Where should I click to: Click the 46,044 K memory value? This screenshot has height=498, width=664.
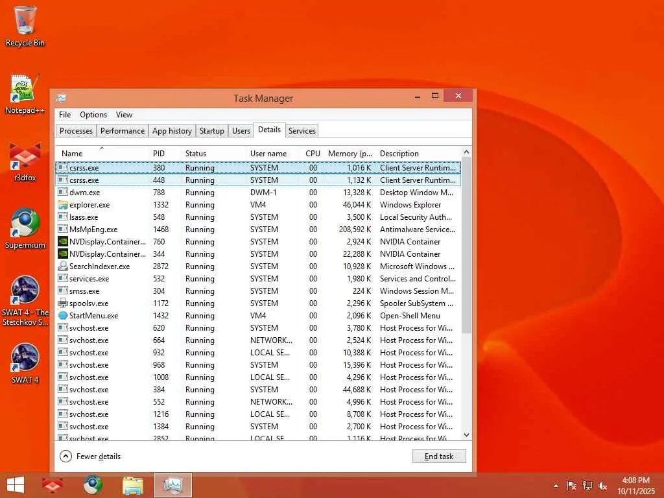357,205
